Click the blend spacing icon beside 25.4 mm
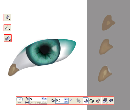The width and height of the screenshot is (130, 110). tap(27, 103)
